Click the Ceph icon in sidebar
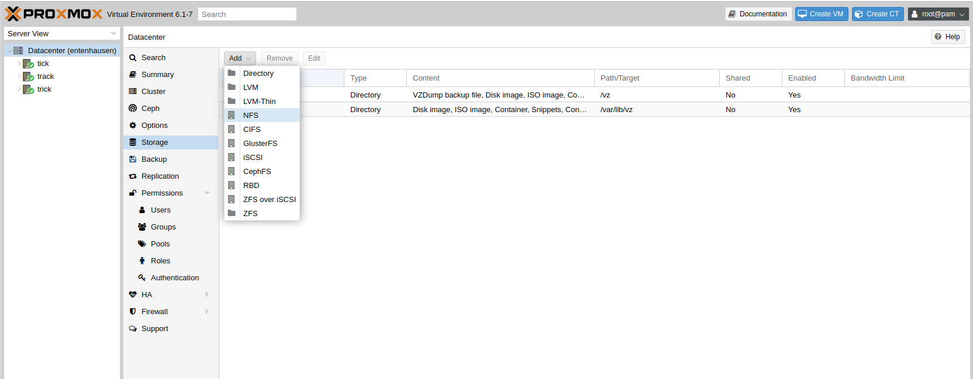The image size is (973, 379). (133, 108)
